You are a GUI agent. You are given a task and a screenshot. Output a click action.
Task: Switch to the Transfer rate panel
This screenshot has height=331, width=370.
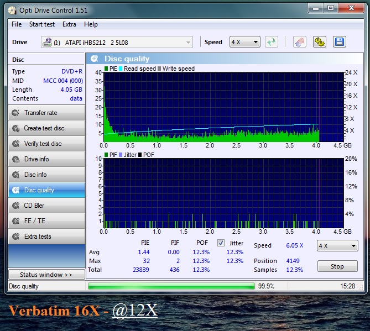click(46, 113)
